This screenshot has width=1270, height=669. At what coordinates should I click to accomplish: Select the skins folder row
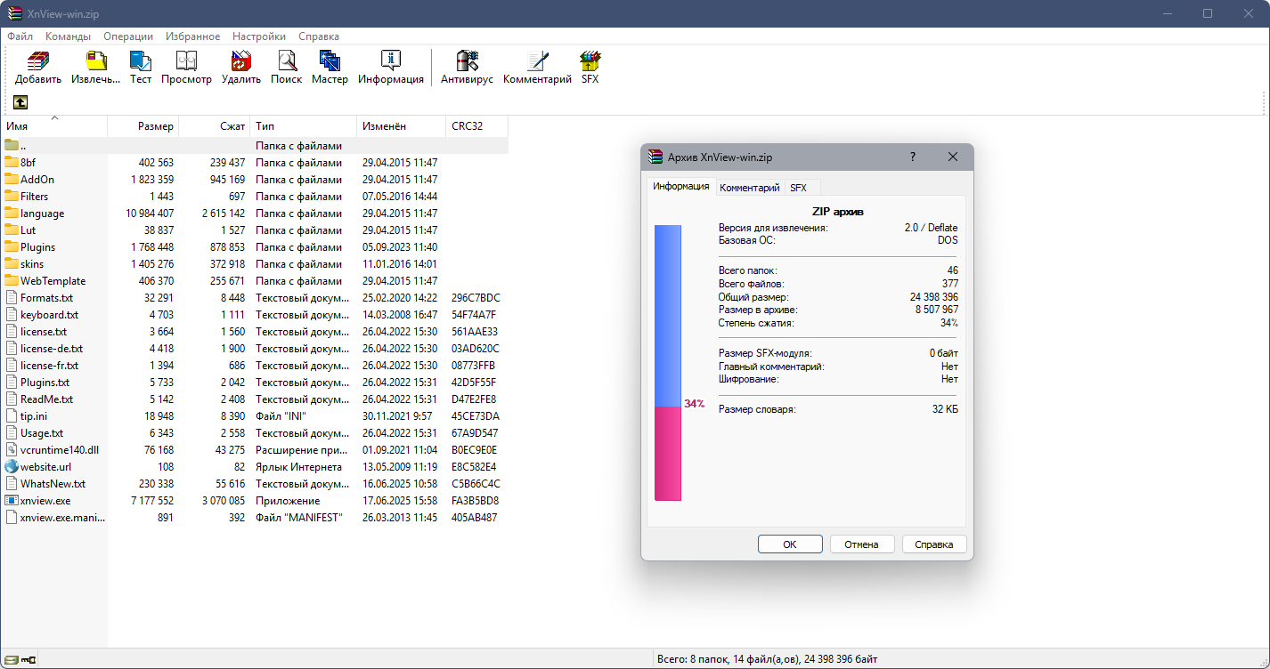coord(255,264)
